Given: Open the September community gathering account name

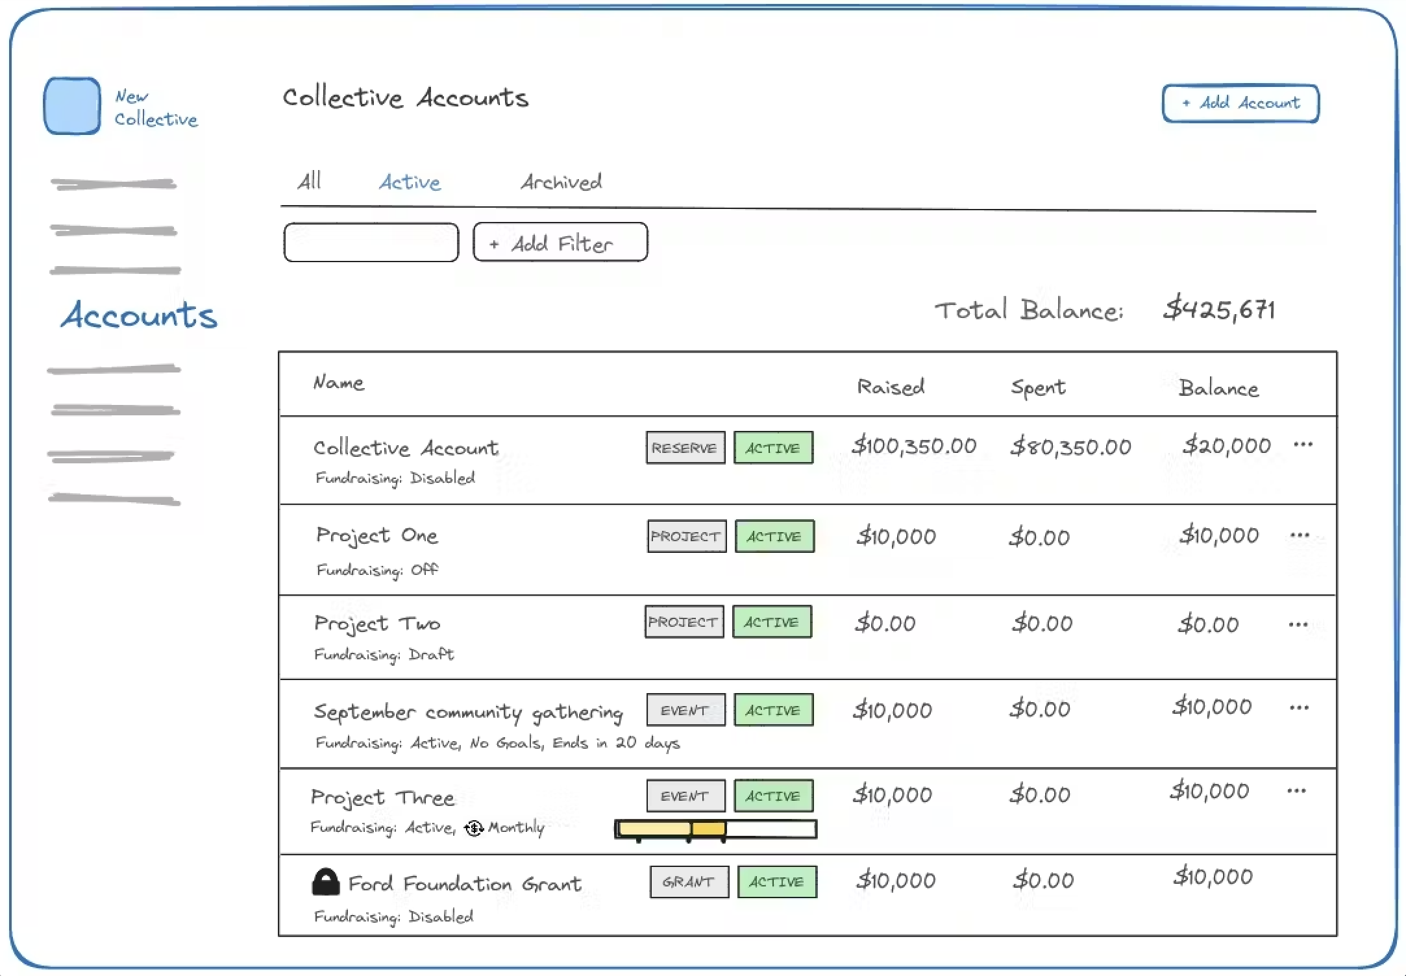Looking at the screenshot, I should click(x=468, y=712).
